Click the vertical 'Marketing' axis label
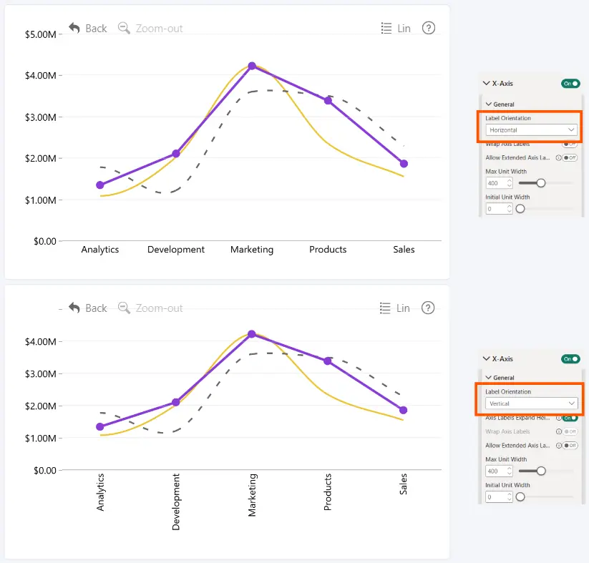589x563 pixels. point(252,495)
